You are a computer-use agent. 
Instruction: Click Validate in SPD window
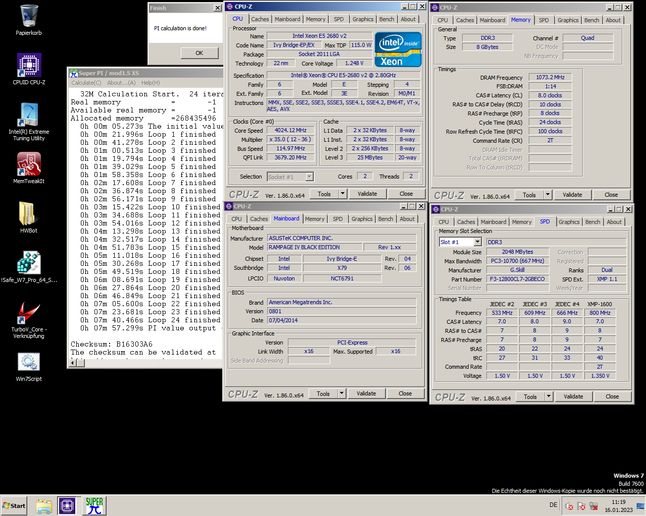point(573,396)
